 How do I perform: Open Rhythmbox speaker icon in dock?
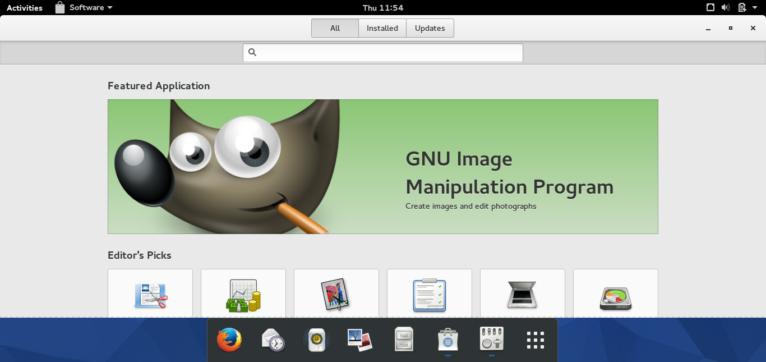(x=317, y=340)
